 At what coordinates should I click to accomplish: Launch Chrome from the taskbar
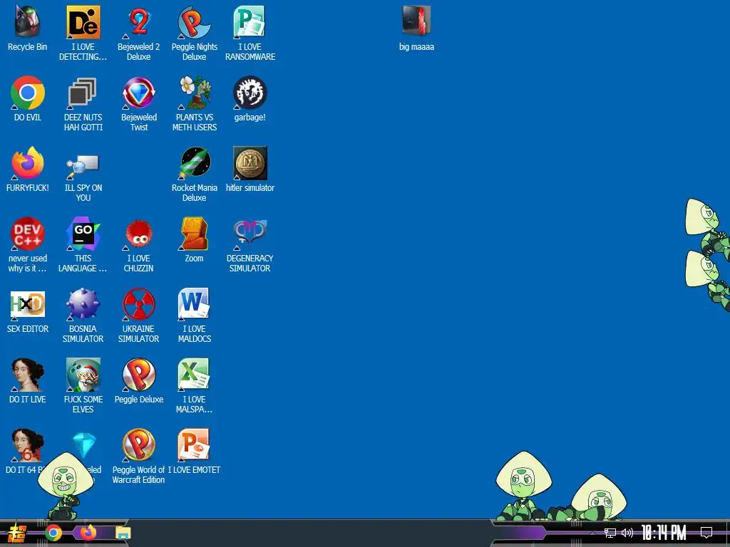(x=53, y=533)
